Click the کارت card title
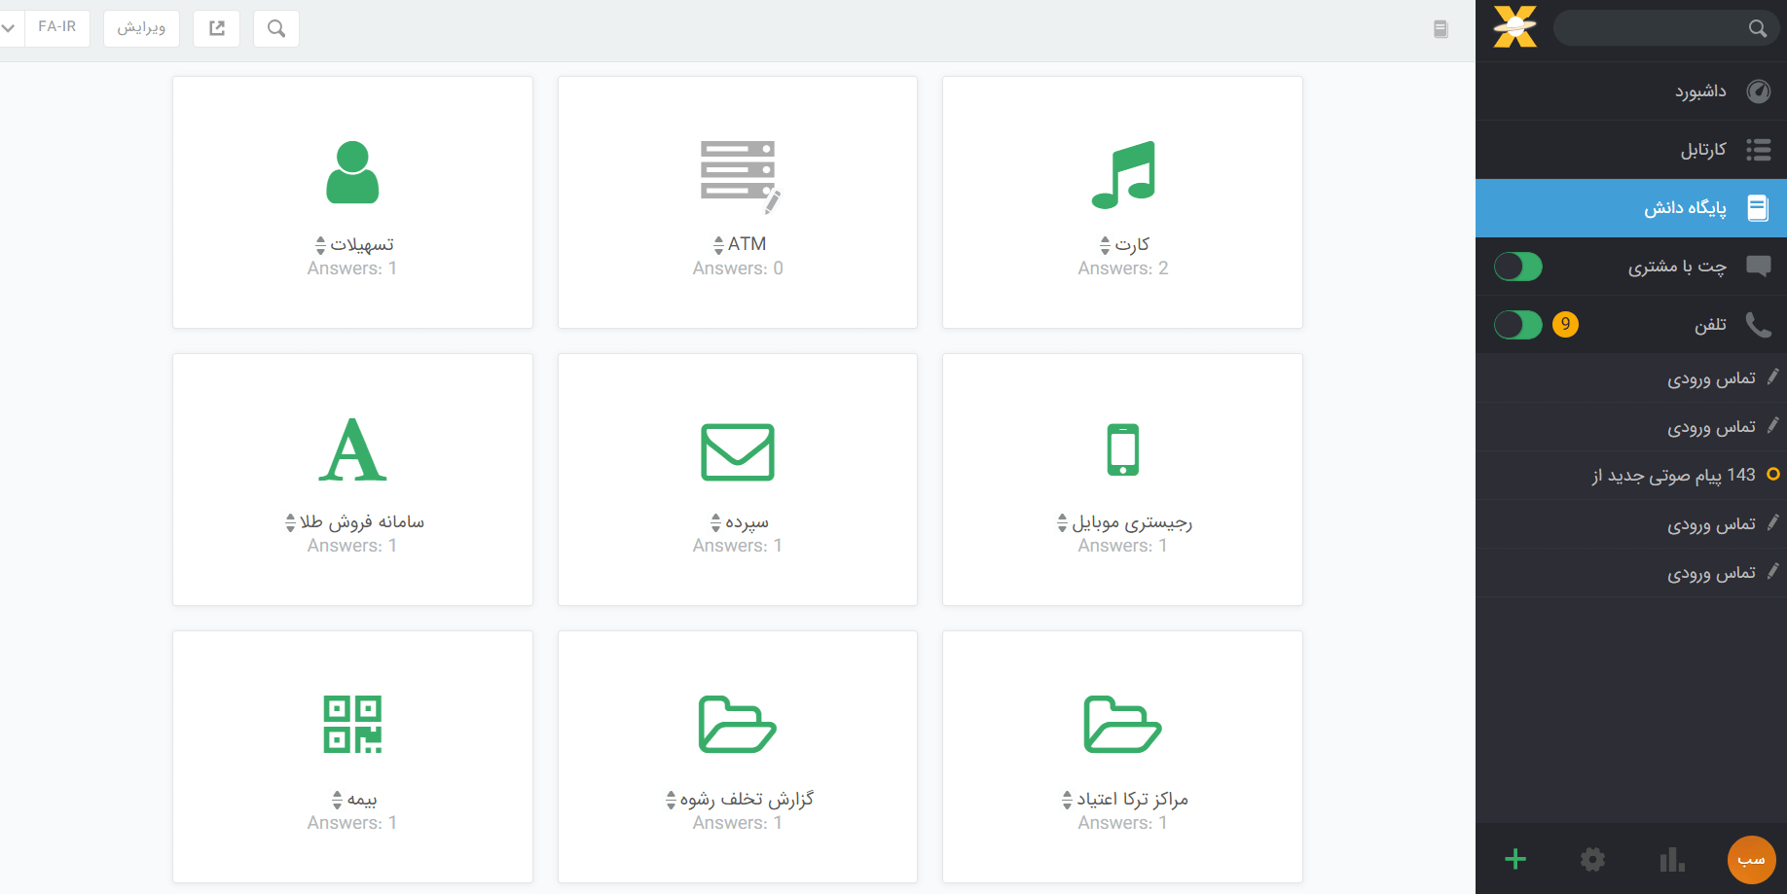 coord(1132,244)
